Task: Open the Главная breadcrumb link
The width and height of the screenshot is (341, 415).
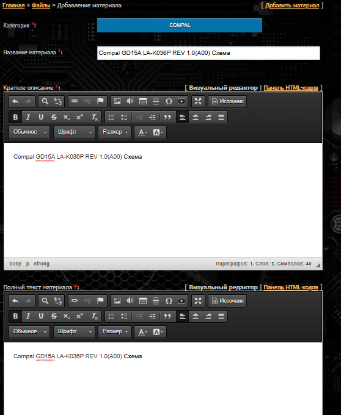Action: click(x=13, y=5)
